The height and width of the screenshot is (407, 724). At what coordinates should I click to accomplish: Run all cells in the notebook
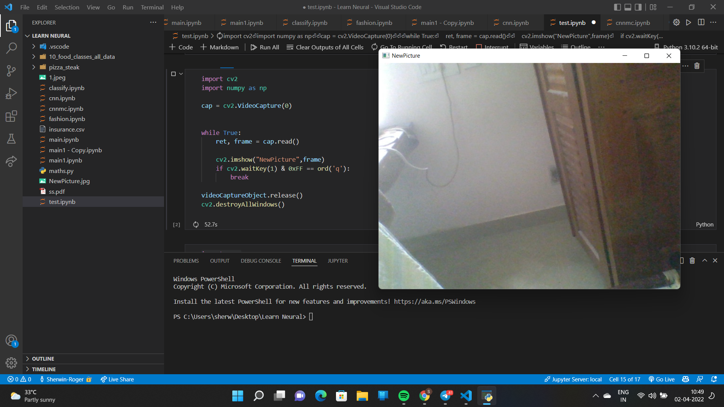264,47
